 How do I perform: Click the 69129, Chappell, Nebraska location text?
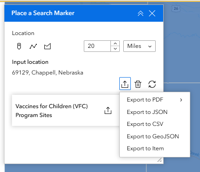pos(47,73)
